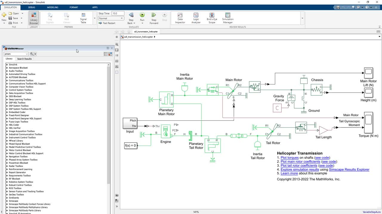Open the address bar dropdown arrow
The height and width of the screenshot is (214, 382).
pyautogui.click(x=379, y=37)
